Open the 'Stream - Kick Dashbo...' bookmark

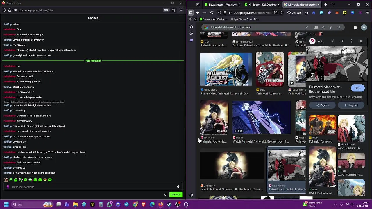213,19
